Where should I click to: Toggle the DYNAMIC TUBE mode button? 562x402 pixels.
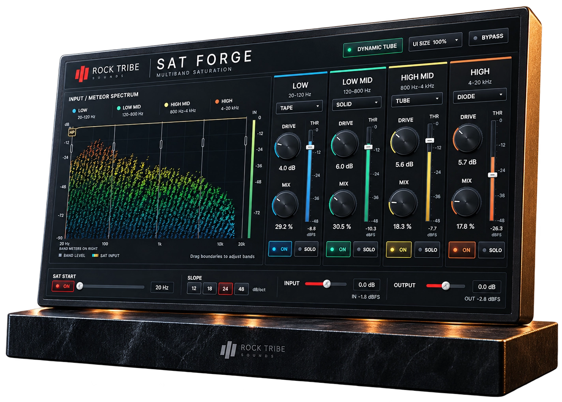pos(373,48)
